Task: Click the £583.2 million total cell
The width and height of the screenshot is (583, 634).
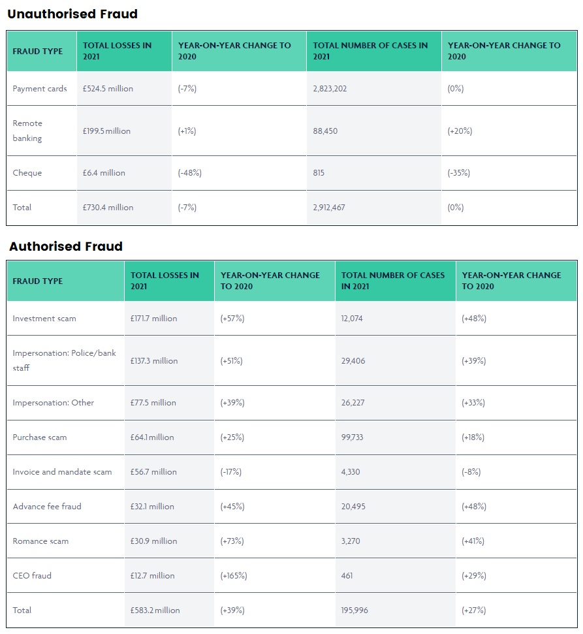Action: coord(155,610)
